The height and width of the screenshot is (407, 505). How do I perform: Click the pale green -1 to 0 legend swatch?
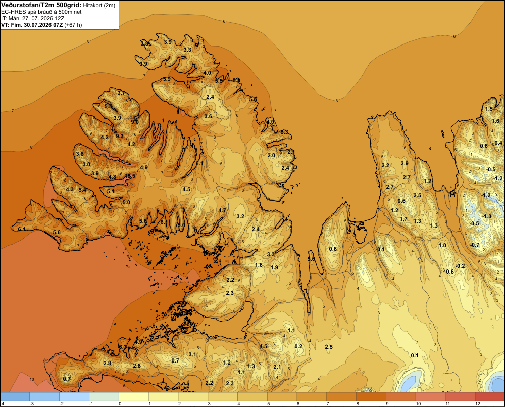[104, 396]
